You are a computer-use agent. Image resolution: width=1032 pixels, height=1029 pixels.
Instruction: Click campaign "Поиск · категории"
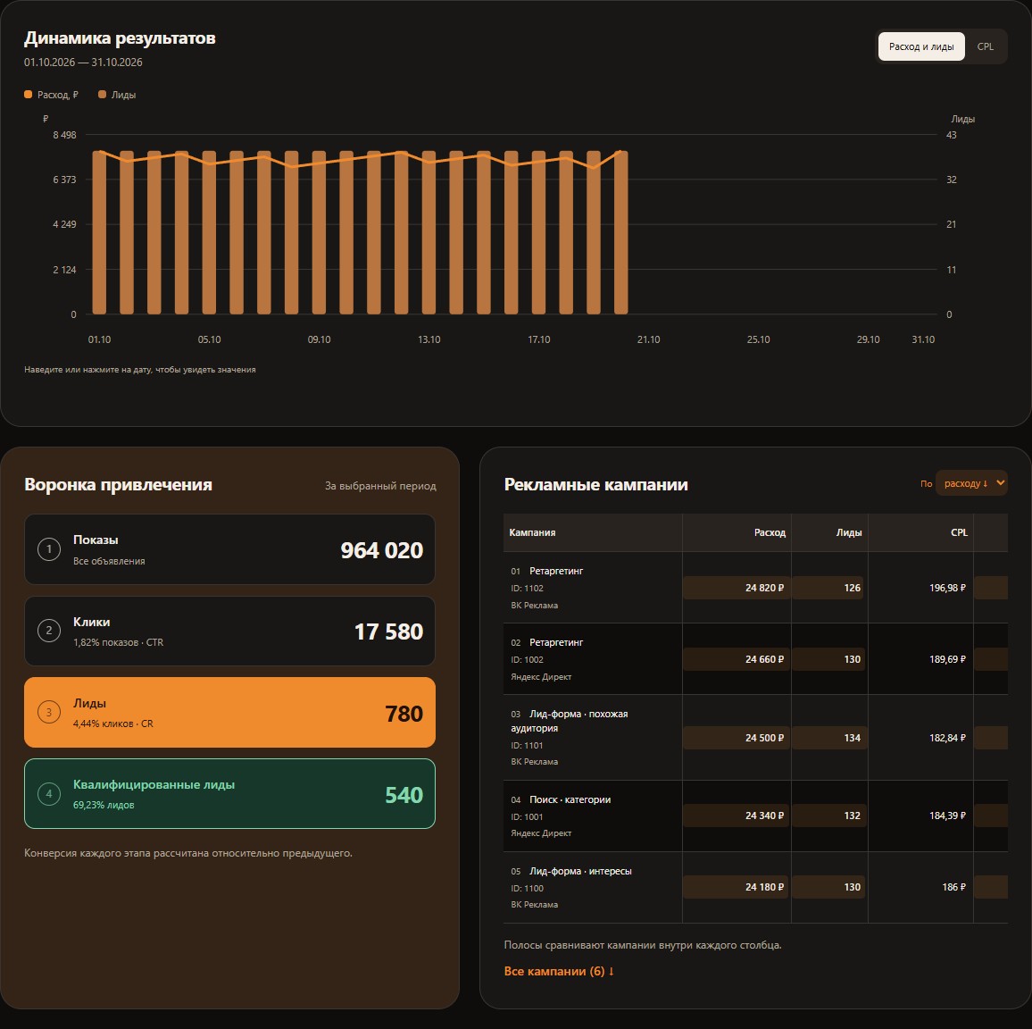coord(570,799)
